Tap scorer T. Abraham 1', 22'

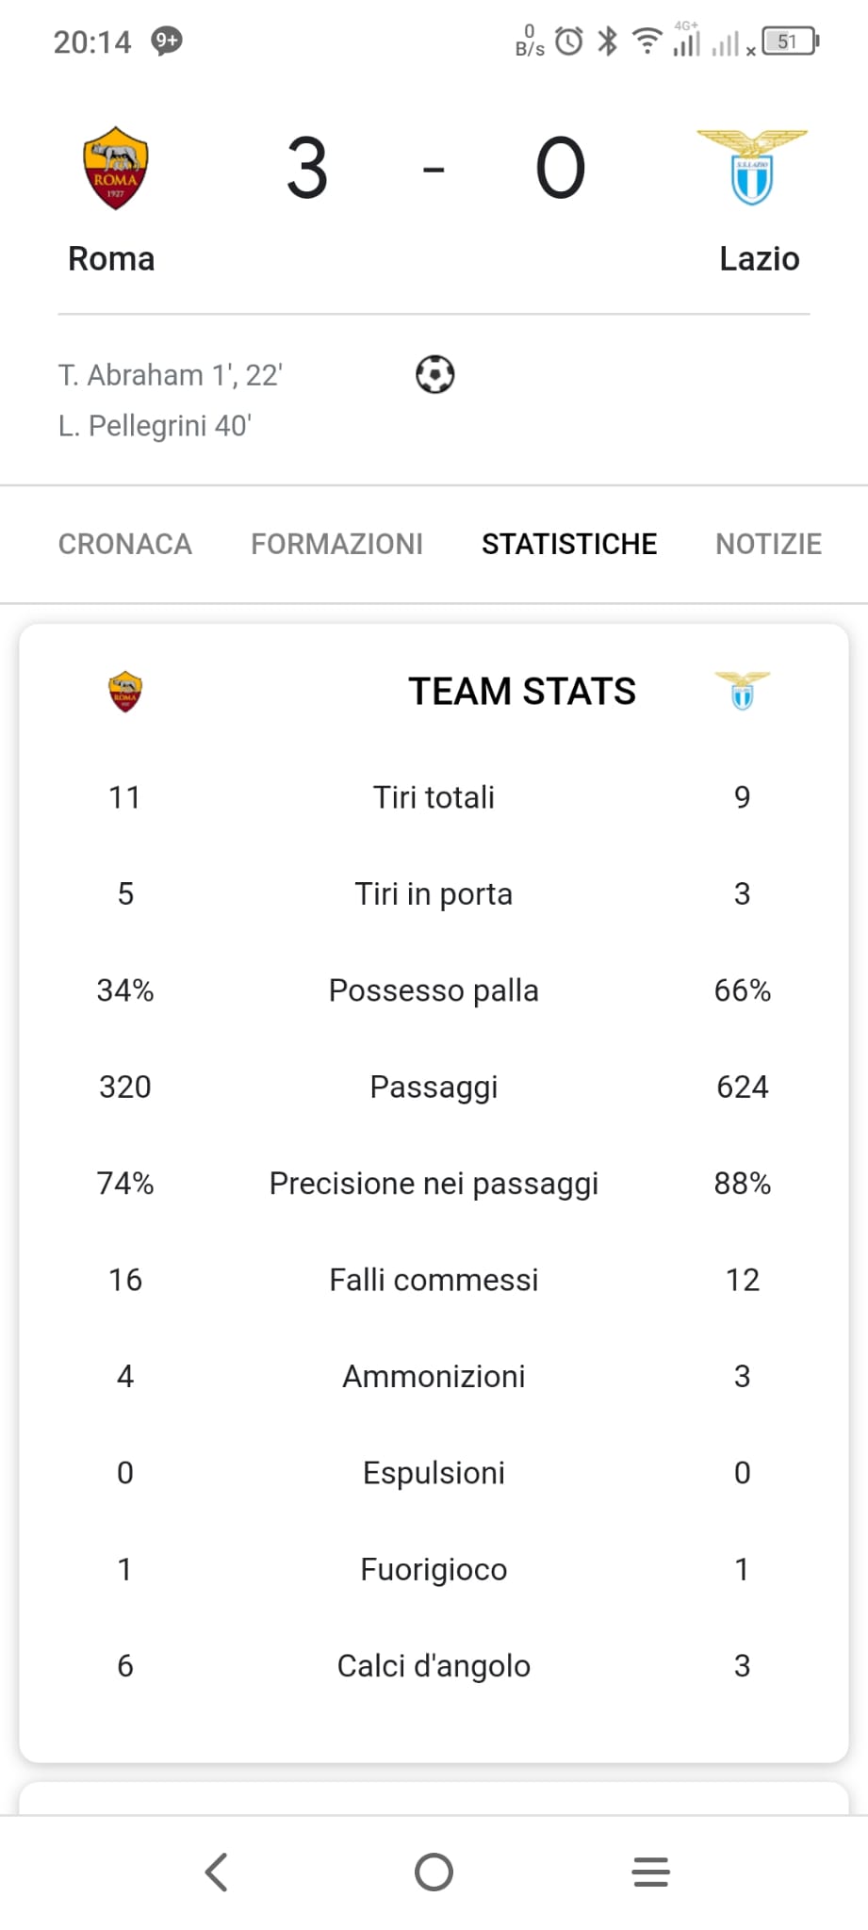tap(171, 375)
